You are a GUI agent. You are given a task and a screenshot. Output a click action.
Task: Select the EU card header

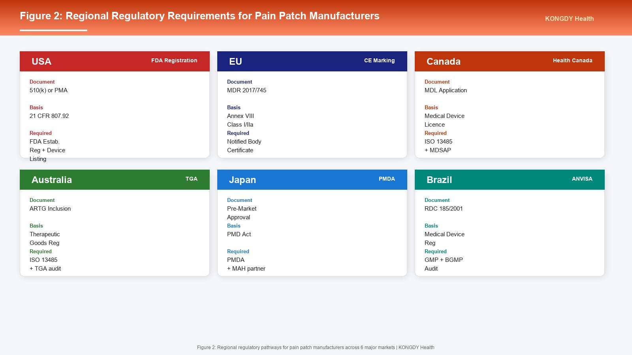312,61
